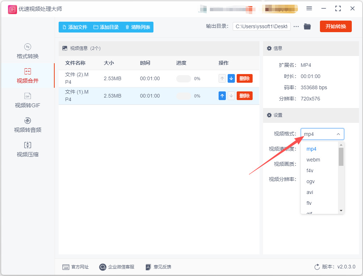Click the three-dots browse output button
363x276 pixels.
click(x=296, y=27)
